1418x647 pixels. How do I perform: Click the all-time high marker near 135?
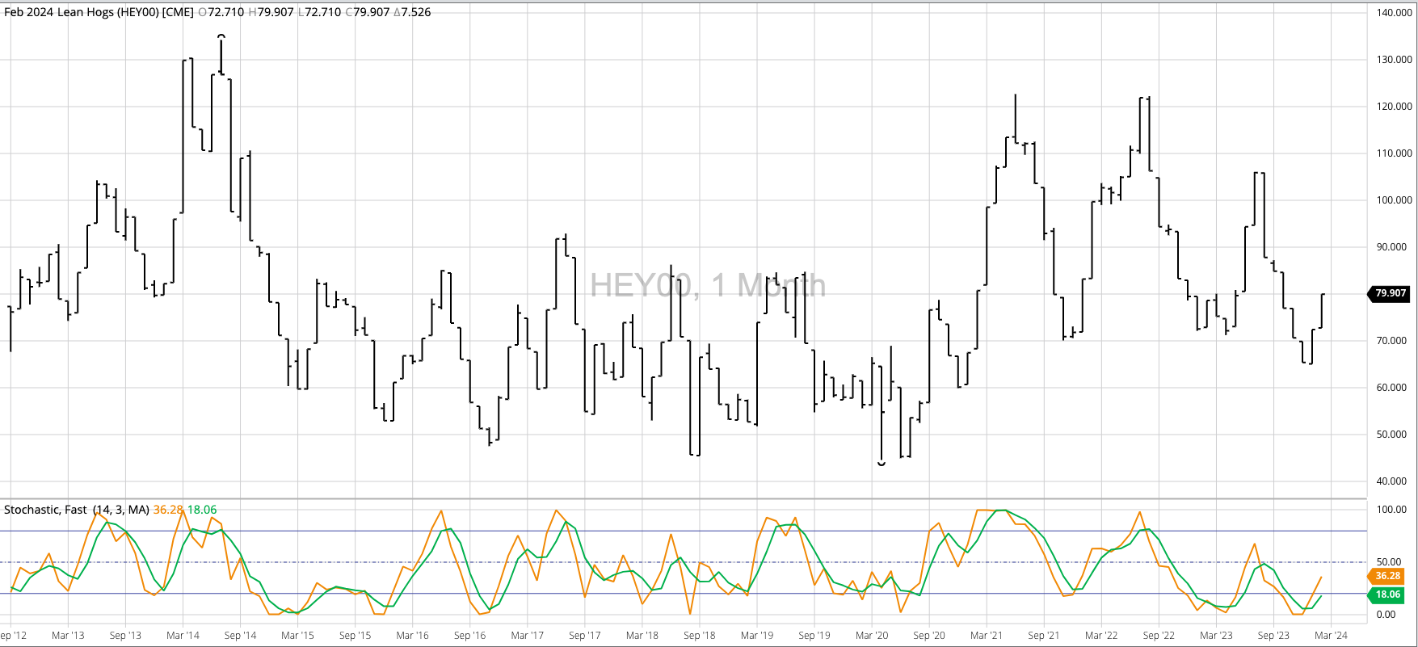point(221,36)
